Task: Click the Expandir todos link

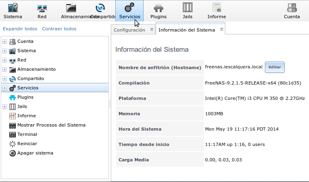Action: pos(20,29)
